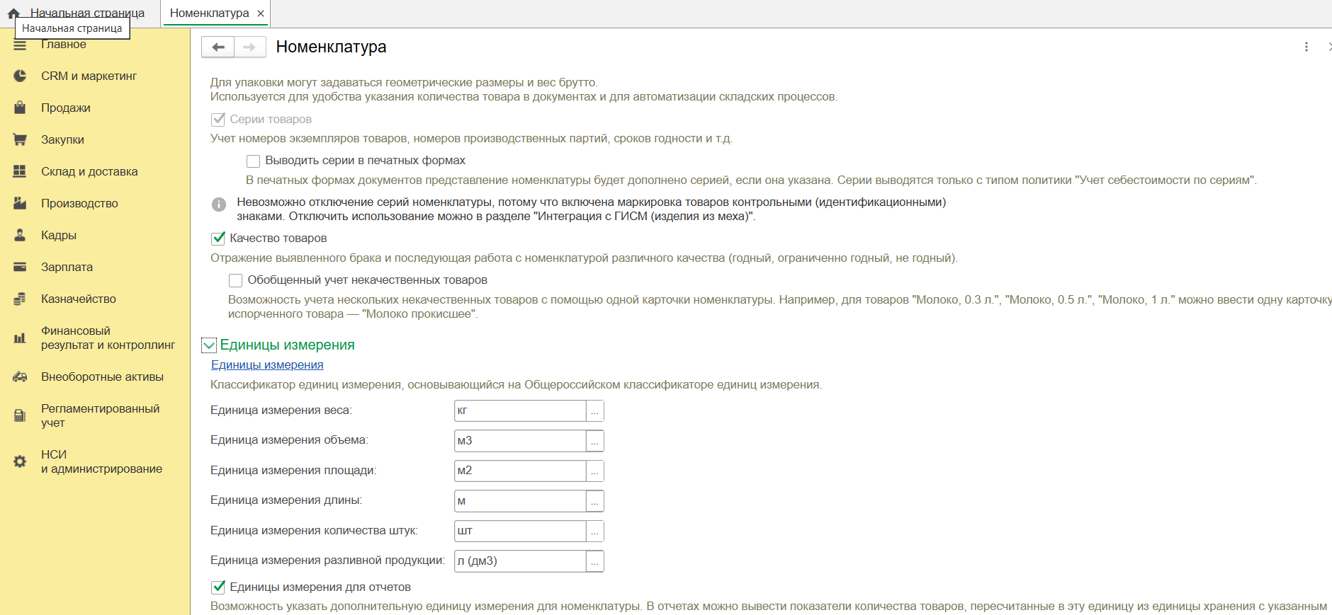Collapse the Единицы измерения section
The image size is (1332, 615).
209,345
